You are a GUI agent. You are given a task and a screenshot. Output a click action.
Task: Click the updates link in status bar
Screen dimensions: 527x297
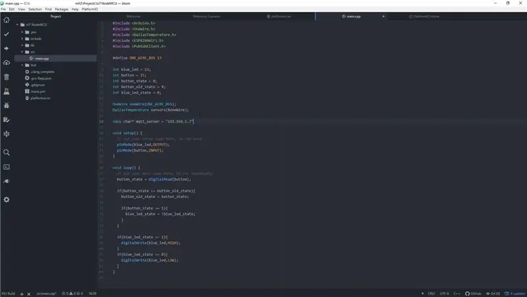pos(515,294)
